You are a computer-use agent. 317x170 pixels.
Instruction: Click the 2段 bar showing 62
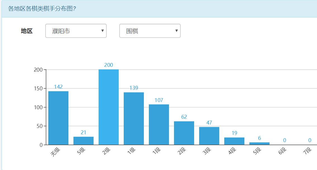(184, 133)
